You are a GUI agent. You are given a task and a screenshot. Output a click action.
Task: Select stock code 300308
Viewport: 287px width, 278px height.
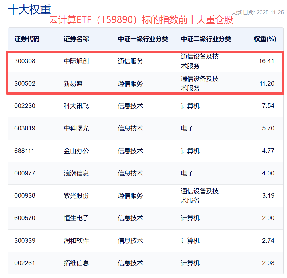[25, 61]
